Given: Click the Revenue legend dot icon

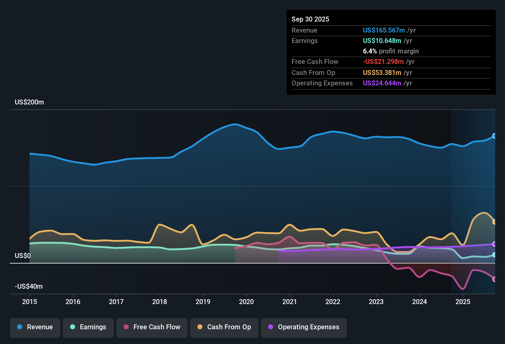Looking at the screenshot, I should pos(19,327).
